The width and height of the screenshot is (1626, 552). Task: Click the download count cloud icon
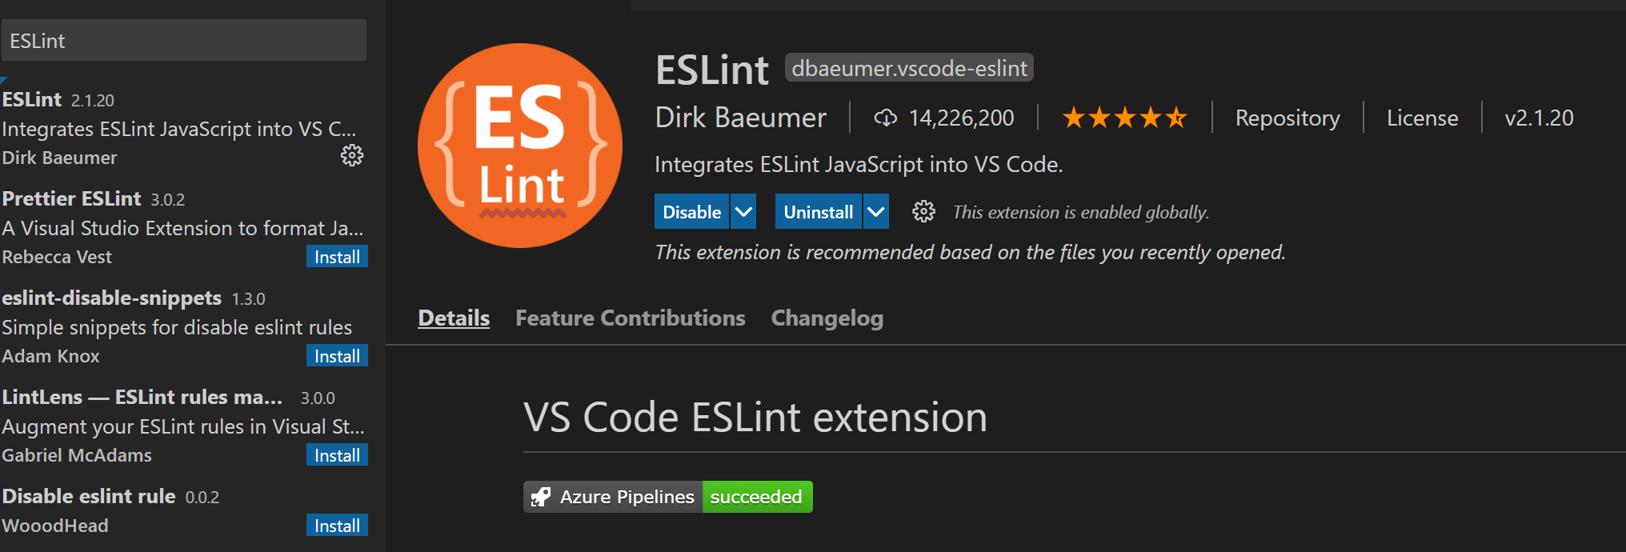[885, 118]
